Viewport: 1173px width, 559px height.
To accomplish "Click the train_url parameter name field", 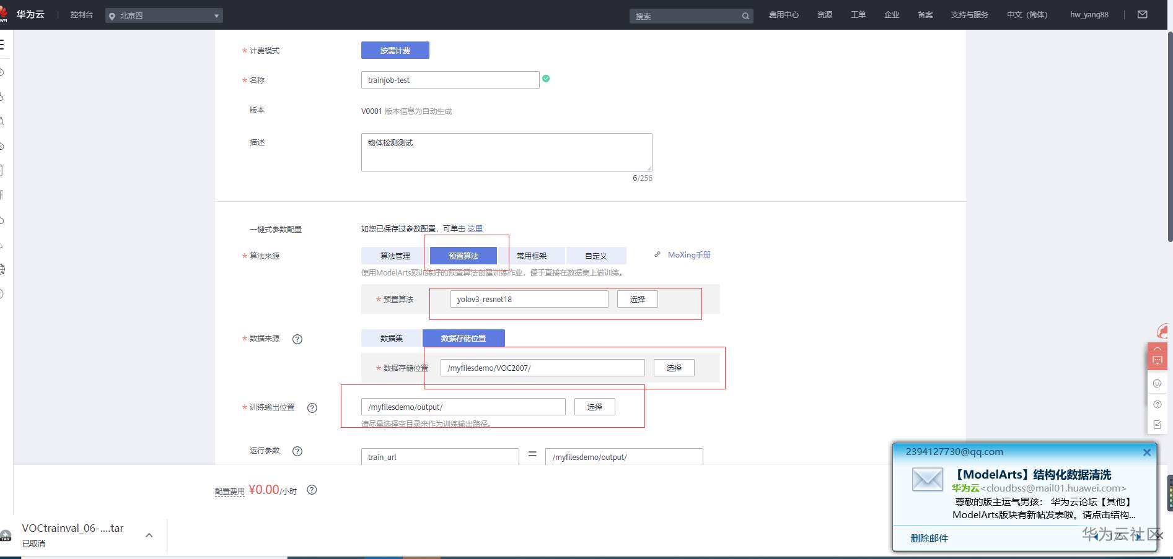I will coord(440,457).
